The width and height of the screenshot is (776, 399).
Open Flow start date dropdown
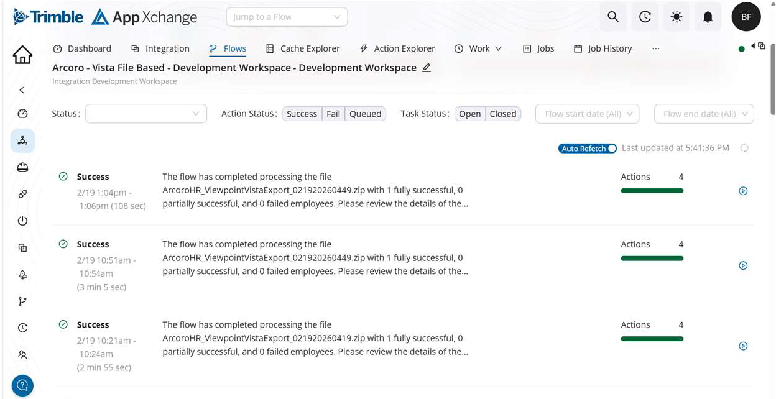[x=587, y=114]
